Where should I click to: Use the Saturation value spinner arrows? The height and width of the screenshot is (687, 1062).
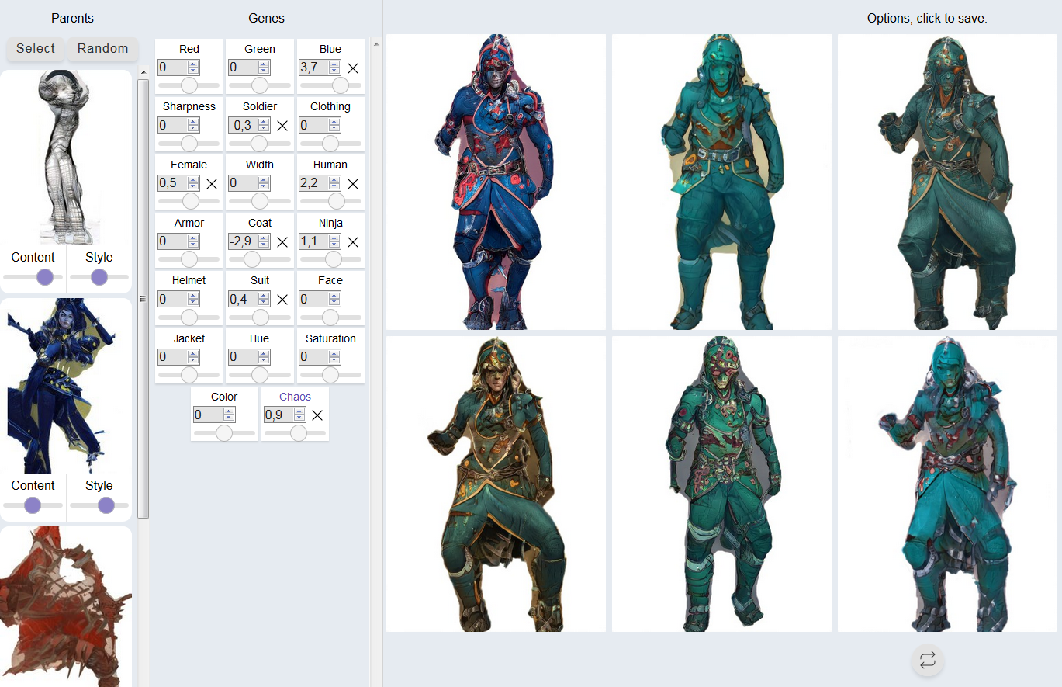coord(334,358)
